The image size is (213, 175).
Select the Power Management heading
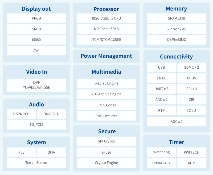[x=106, y=56]
